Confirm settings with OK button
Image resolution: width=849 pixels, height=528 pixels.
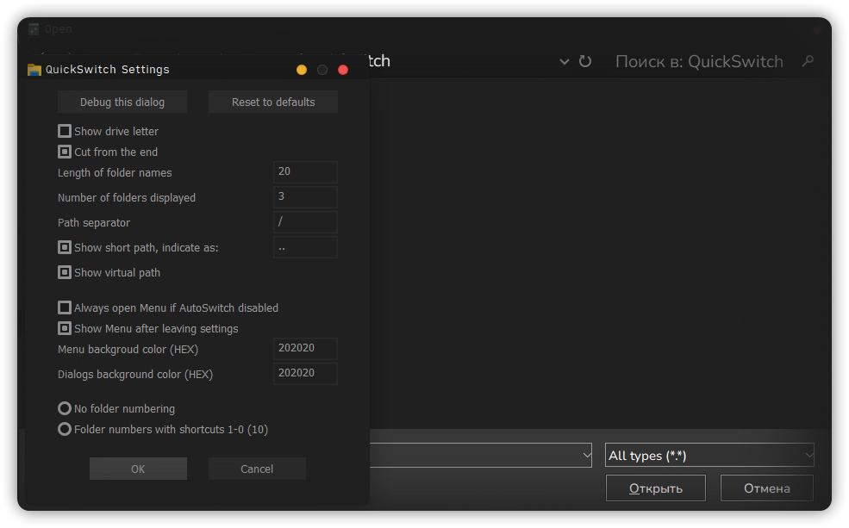click(138, 469)
